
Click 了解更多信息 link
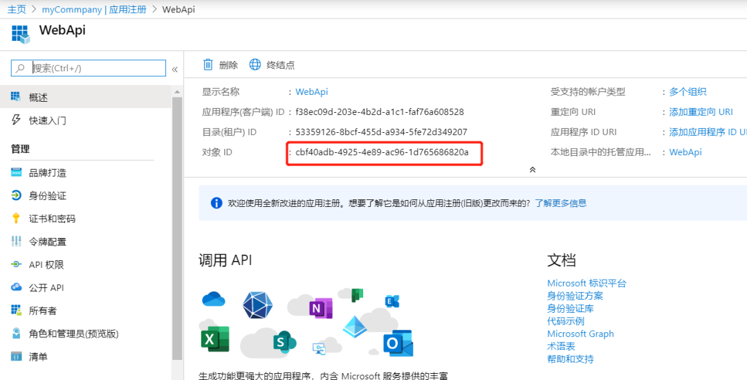pyautogui.click(x=560, y=203)
